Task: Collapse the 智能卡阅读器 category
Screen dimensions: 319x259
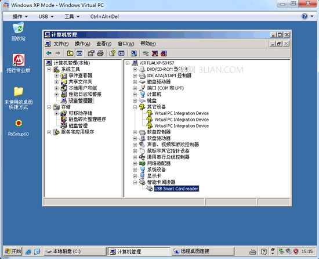Action: (x=135, y=182)
